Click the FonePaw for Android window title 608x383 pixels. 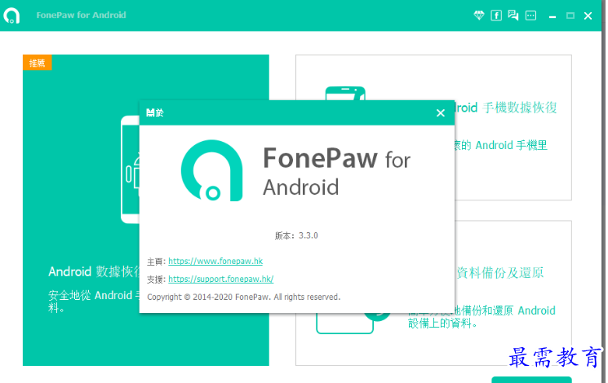click(x=81, y=15)
